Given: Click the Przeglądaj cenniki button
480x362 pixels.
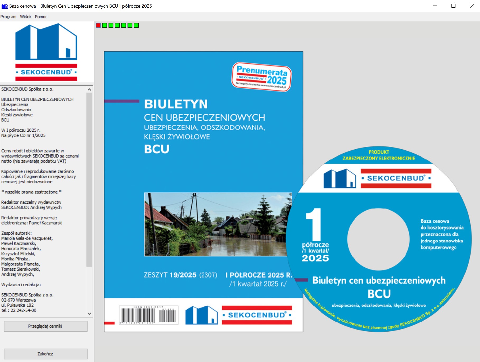Looking at the screenshot, I should (x=45, y=326).
